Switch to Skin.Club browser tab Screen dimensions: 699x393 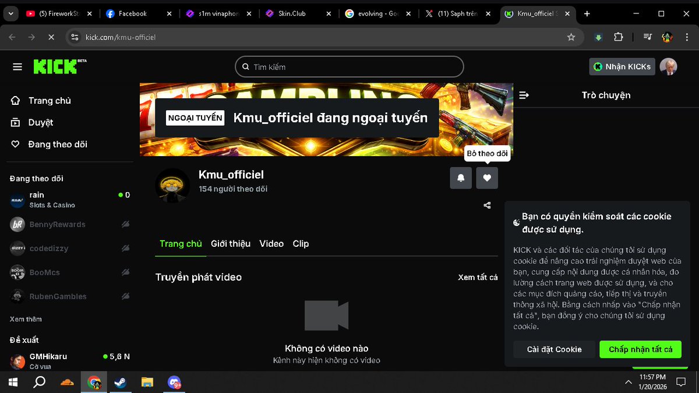[x=298, y=13]
